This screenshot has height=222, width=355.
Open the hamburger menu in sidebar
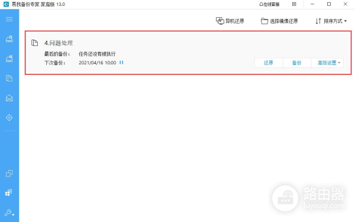point(9,19)
